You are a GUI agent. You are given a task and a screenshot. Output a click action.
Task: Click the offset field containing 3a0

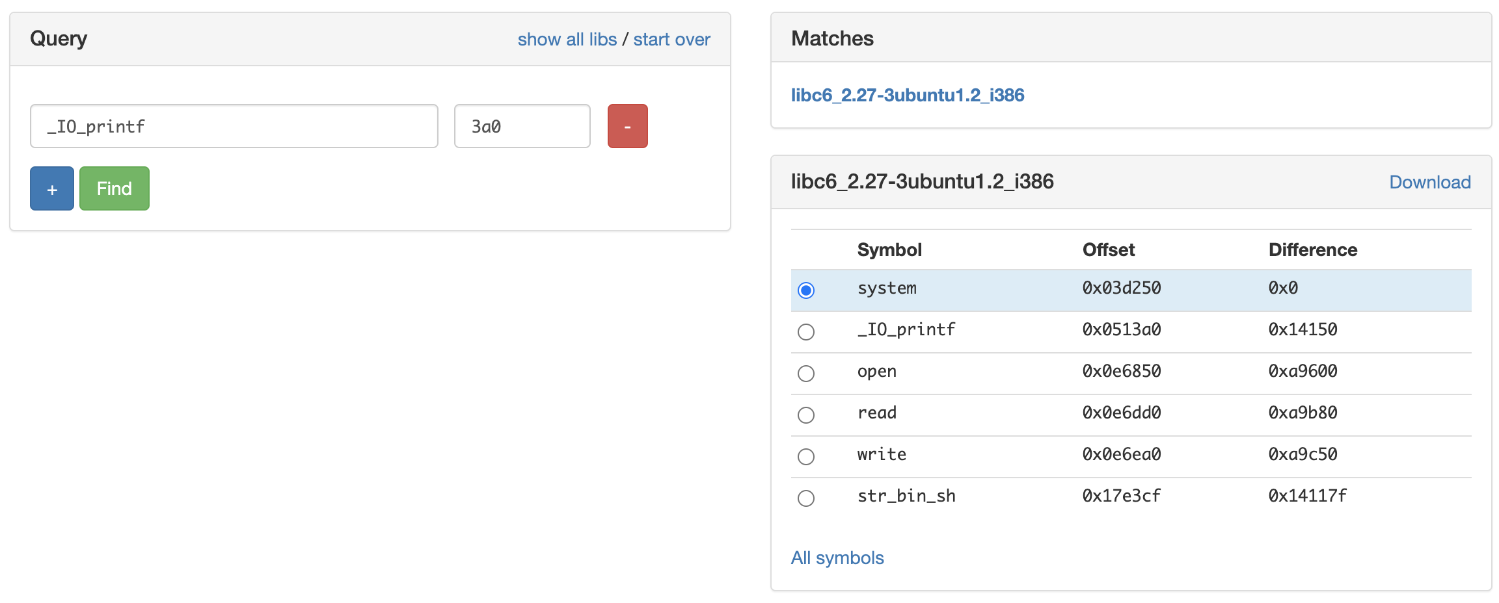pos(522,125)
